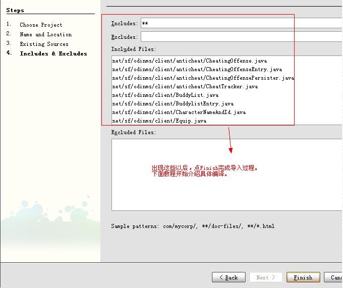Click step 2 Name and Location

tap(46, 34)
